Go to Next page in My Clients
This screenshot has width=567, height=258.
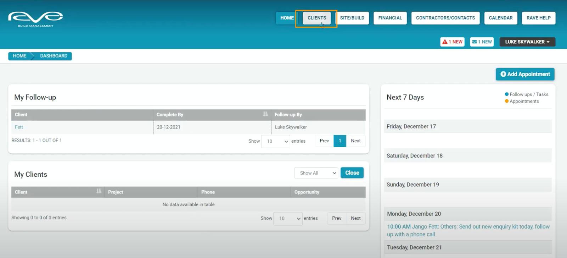pos(356,218)
